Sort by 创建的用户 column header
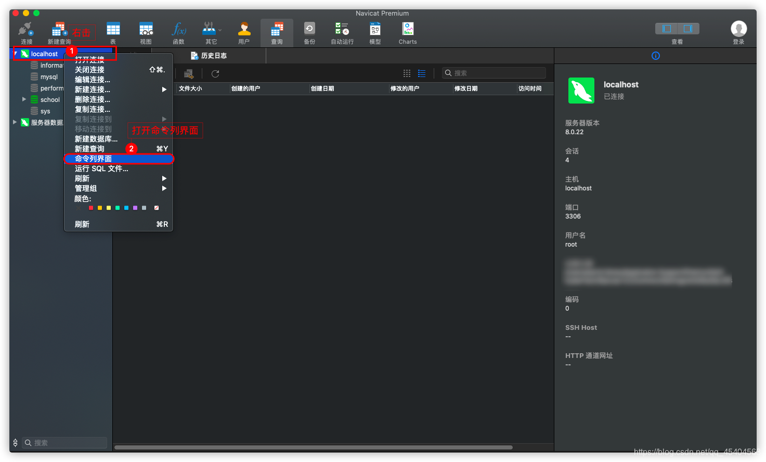The image size is (766, 462). (x=245, y=88)
